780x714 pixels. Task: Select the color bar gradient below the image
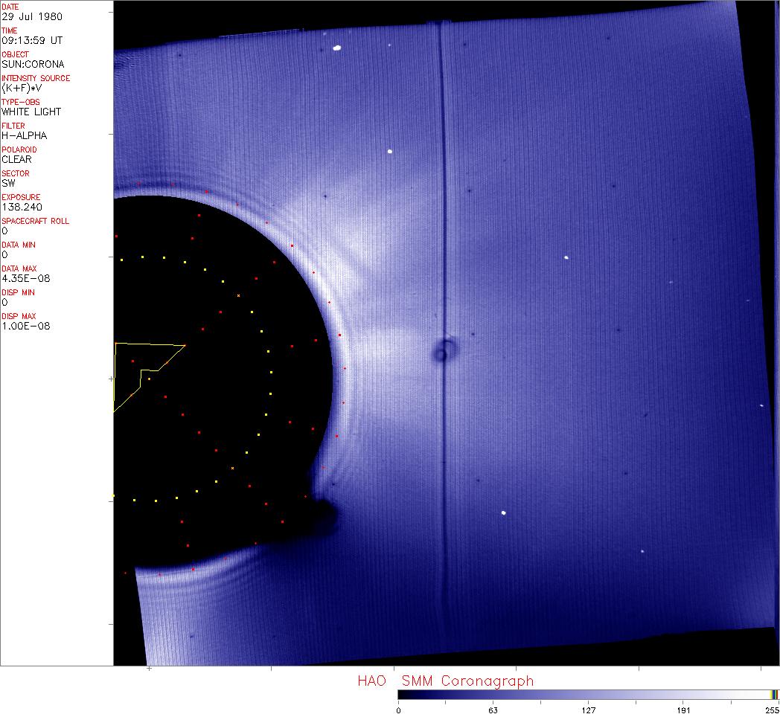tap(584, 695)
